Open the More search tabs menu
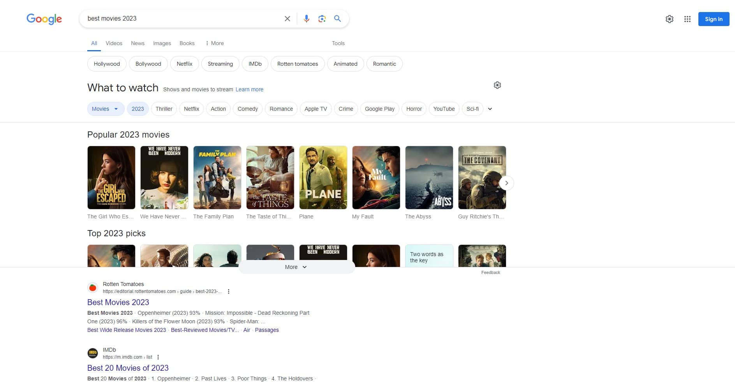 coord(215,43)
